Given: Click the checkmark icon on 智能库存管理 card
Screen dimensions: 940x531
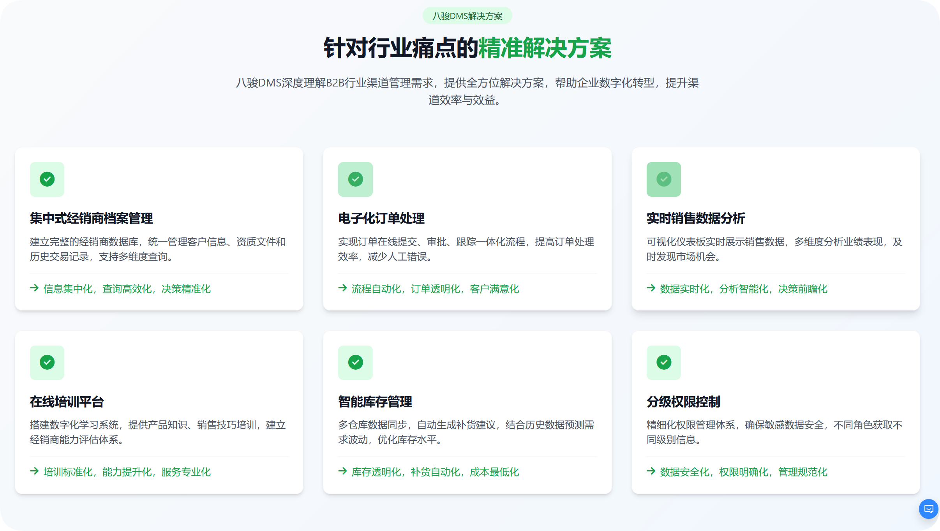Looking at the screenshot, I should (355, 362).
